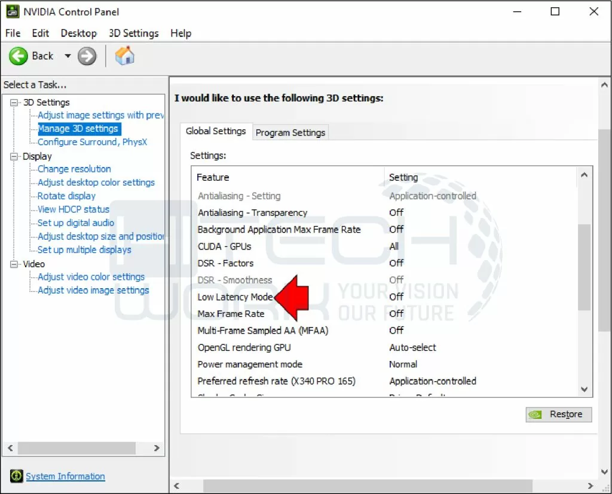Screen dimensions: 612x494
Task: Click the Auto-select value for OpenGL GPU
Action: click(x=412, y=347)
